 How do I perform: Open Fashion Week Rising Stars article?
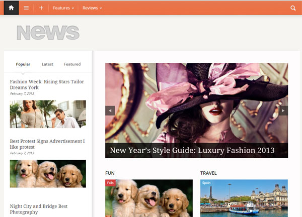point(47,84)
